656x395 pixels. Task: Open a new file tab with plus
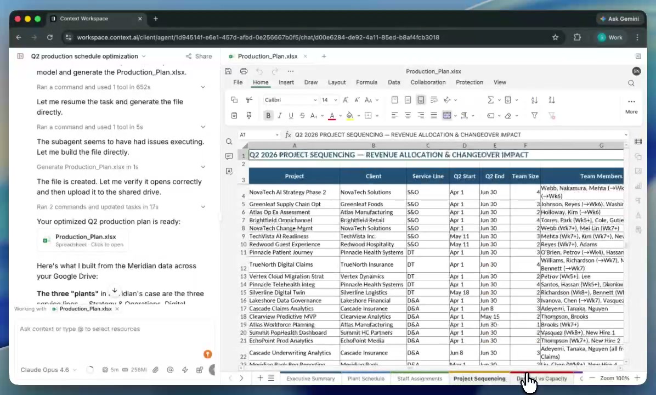coord(324,56)
